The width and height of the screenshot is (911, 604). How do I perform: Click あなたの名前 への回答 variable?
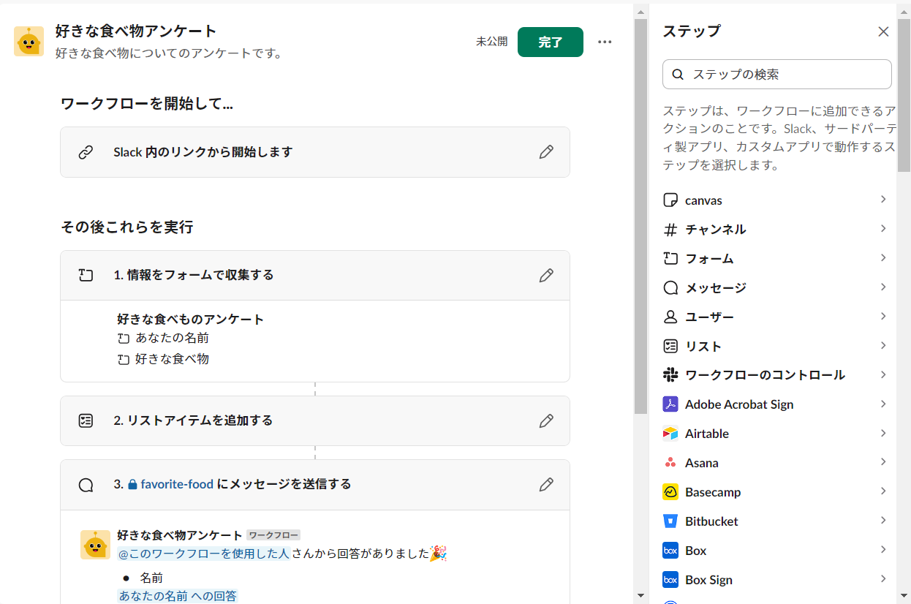click(x=178, y=596)
